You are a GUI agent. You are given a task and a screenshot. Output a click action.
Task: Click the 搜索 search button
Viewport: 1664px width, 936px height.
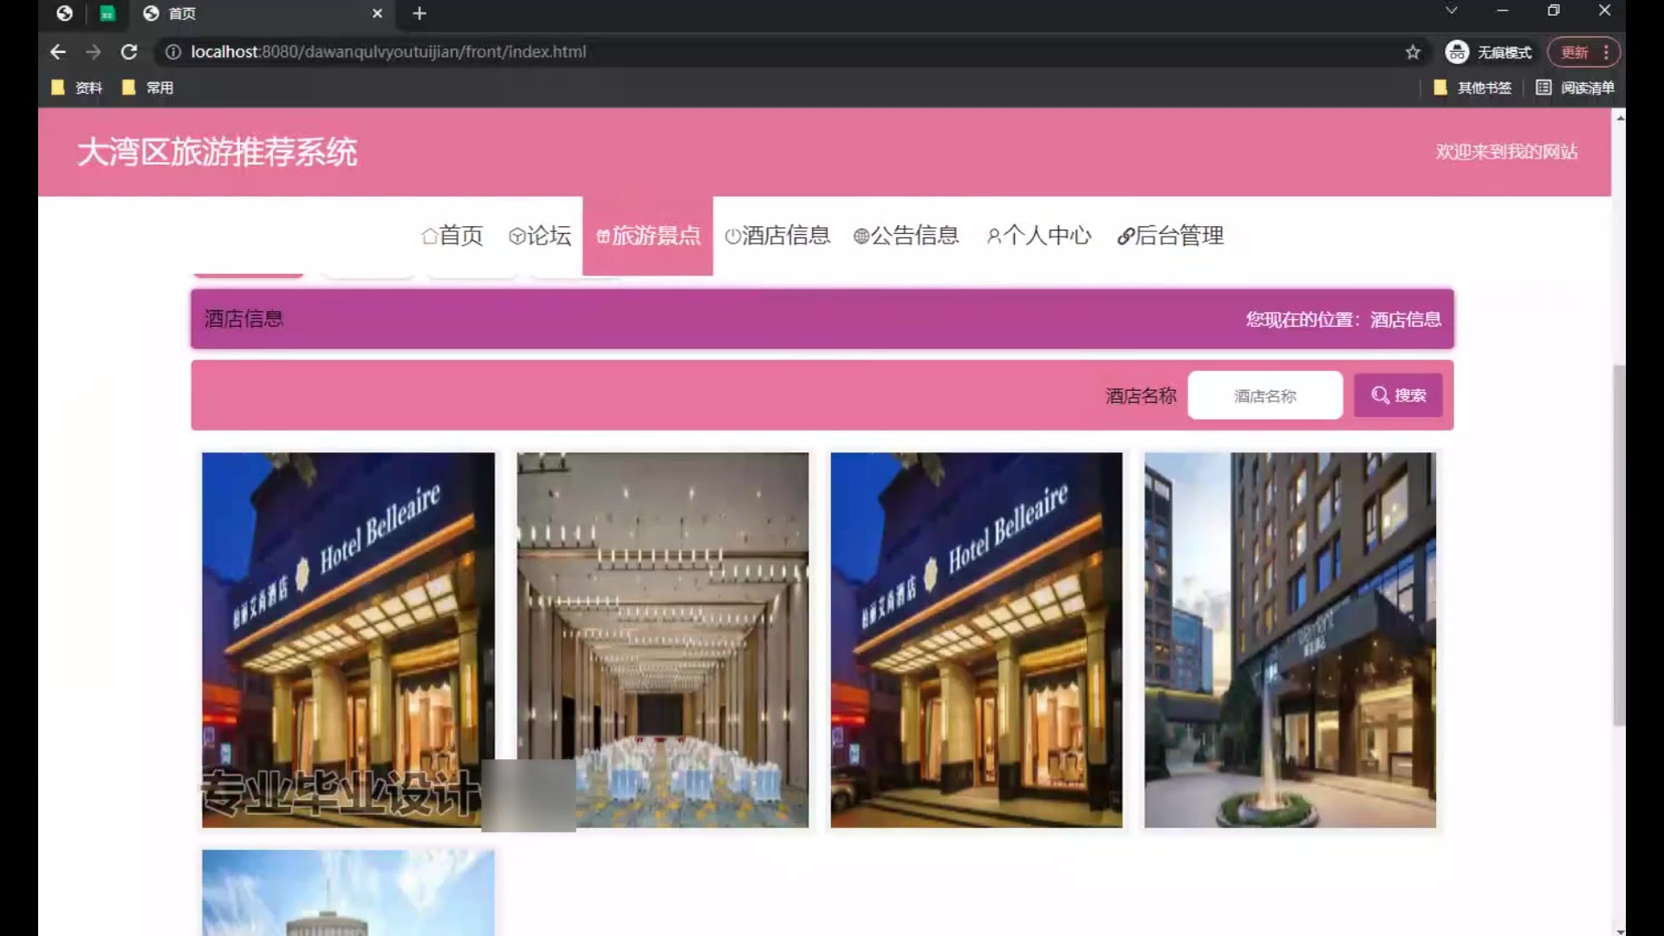(x=1398, y=395)
